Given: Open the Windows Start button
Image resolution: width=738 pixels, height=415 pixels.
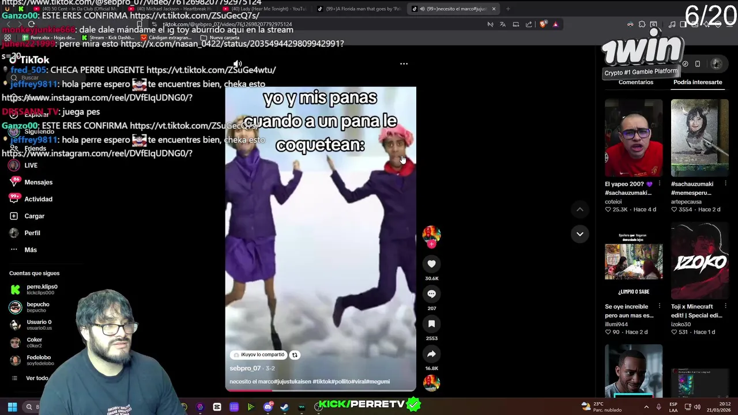Looking at the screenshot, I should click(x=12, y=407).
